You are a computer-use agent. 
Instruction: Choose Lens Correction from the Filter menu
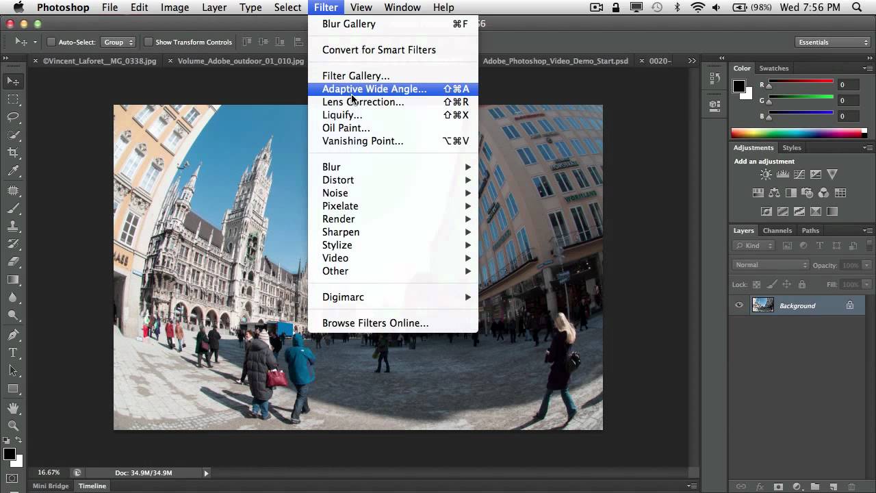click(363, 102)
